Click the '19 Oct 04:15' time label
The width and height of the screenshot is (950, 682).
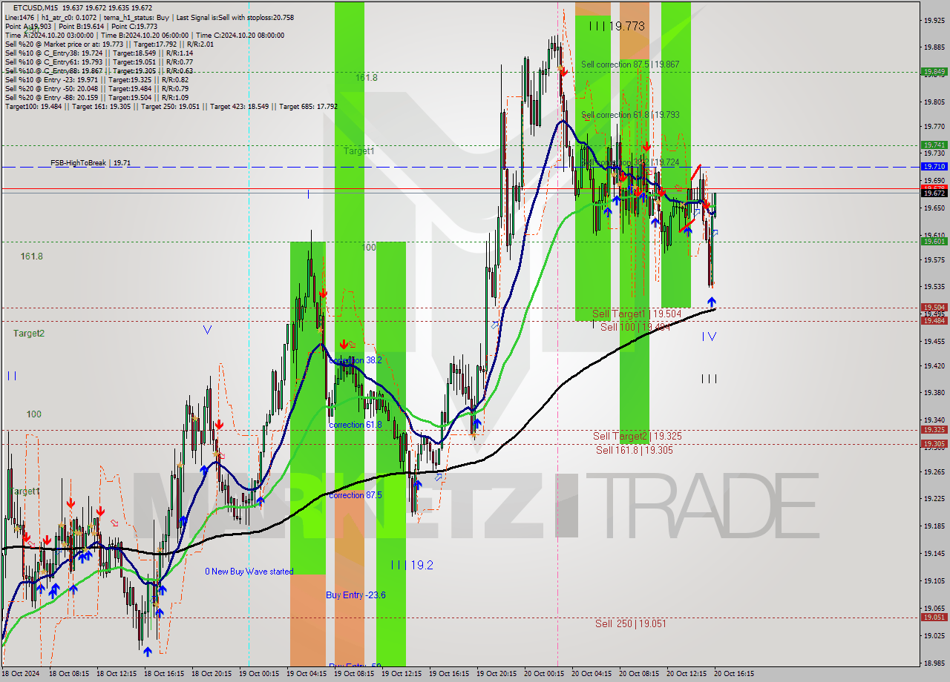[306, 674]
